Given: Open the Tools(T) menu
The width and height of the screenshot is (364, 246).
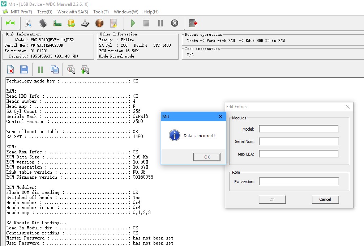Looking at the screenshot, I should tap(101, 12).
